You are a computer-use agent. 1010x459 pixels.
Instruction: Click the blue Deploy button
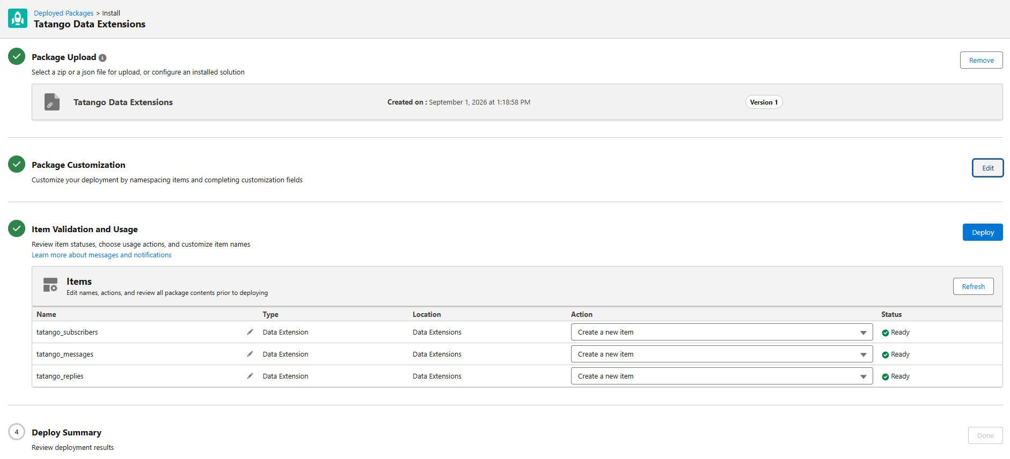coord(983,232)
